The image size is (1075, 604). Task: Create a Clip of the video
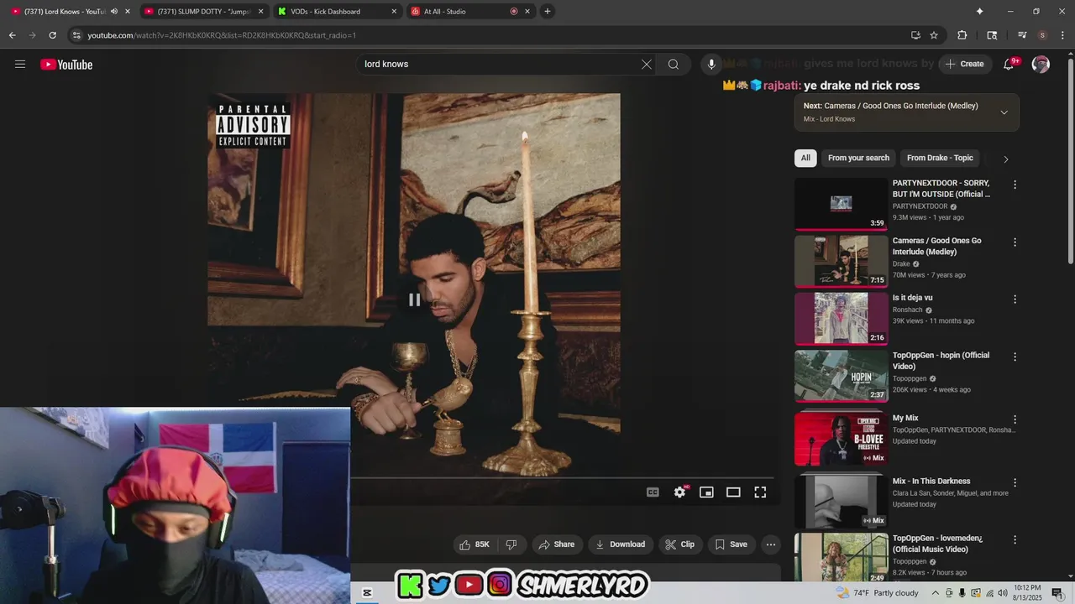tap(680, 544)
